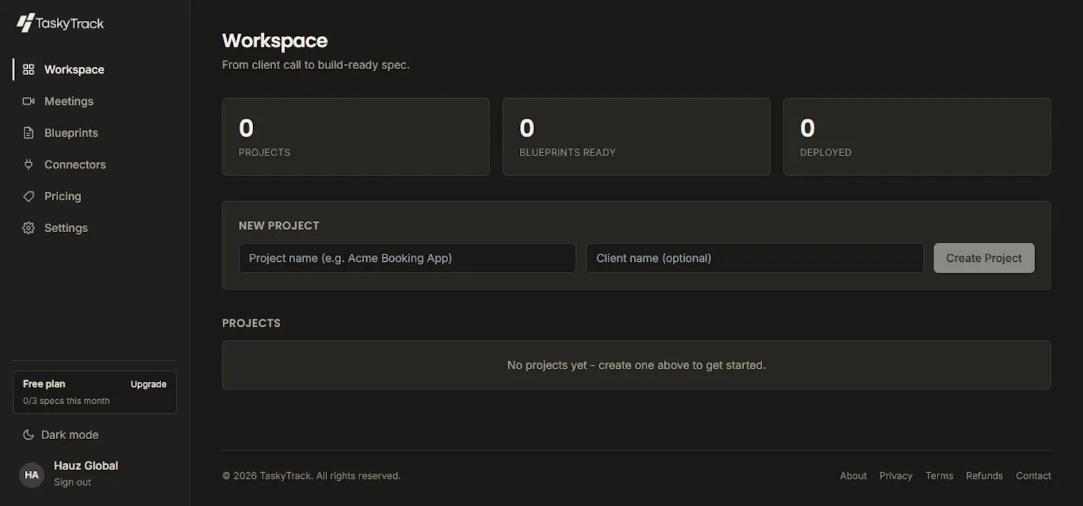Click the moon icon beside Dark mode

[x=28, y=435]
